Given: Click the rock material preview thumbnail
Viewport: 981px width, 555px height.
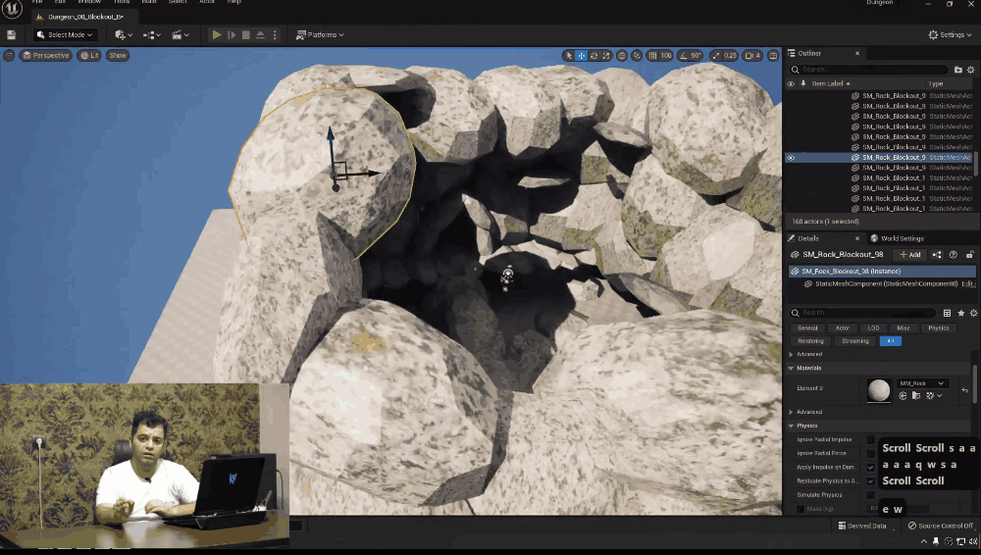Looking at the screenshot, I should pos(879,389).
